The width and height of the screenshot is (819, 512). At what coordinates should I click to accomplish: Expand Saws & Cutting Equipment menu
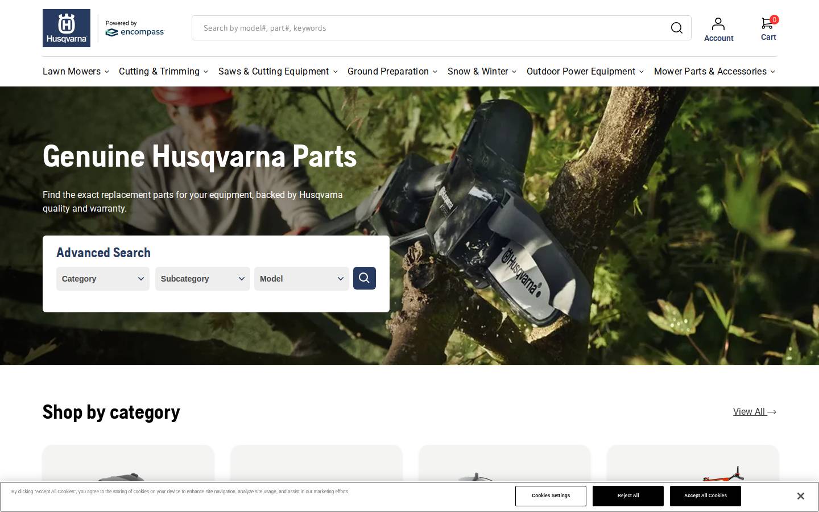[x=278, y=71]
